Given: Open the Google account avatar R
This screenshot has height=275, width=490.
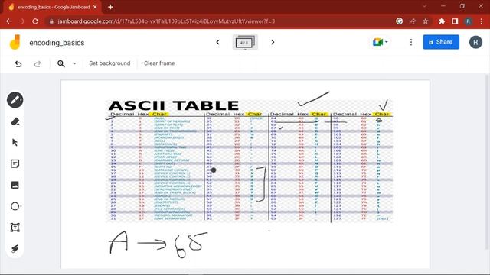Looking at the screenshot, I should (475, 42).
